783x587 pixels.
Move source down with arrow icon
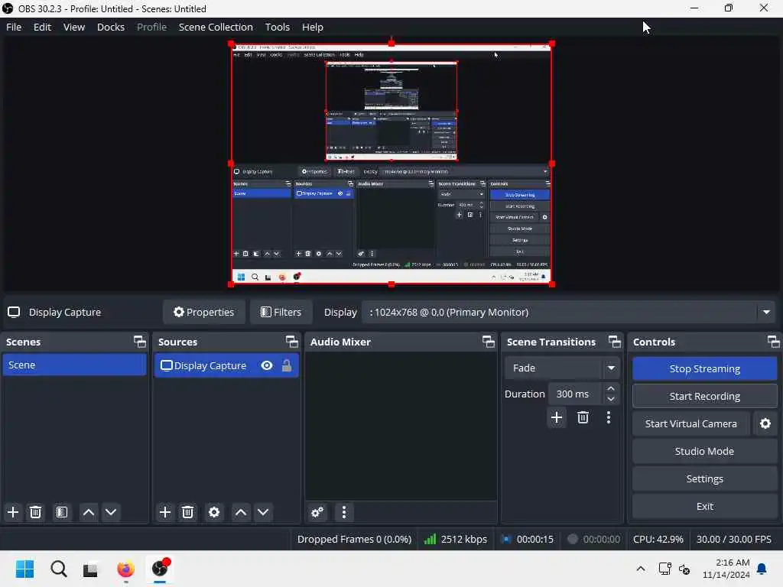click(x=263, y=512)
